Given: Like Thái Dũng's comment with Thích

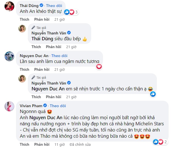Looking at the screenshot, I should (x=24, y=19).
